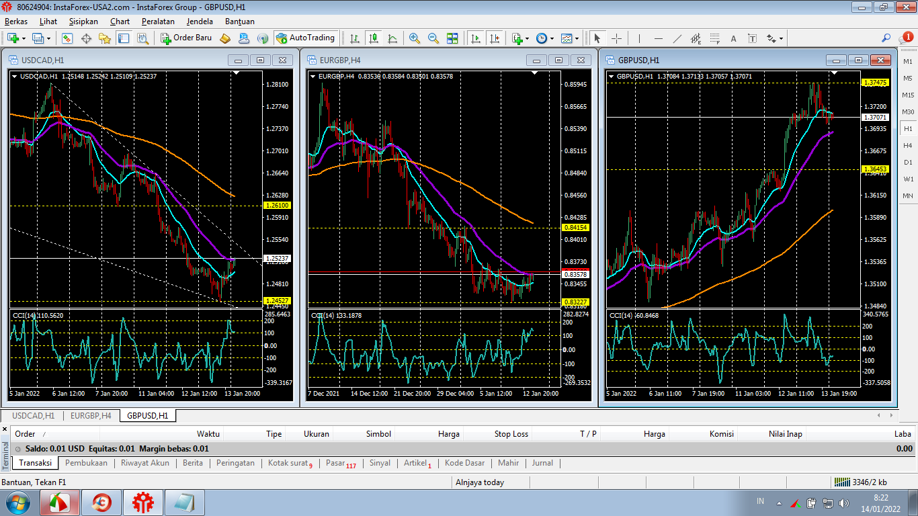This screenshot has height=516, width=918.
Task: Open the Strategy Tester icon
Action: pyautogui.click(x=142, y=38)
